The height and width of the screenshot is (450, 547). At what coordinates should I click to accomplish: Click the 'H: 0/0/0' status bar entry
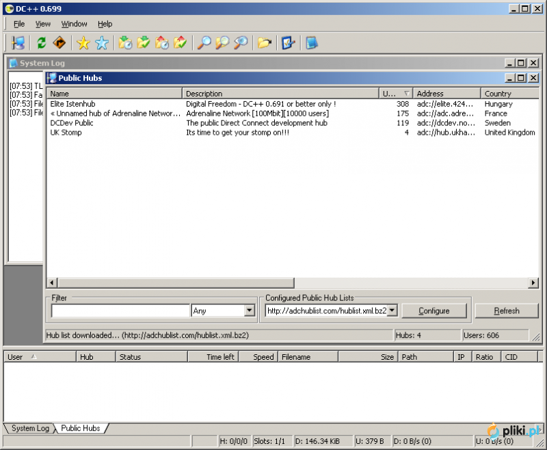point(235,441)
